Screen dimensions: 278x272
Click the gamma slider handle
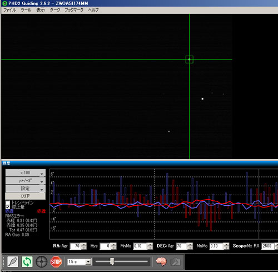112,261
